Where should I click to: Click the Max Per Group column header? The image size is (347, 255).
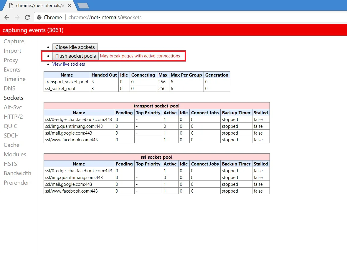click(x=186, y=75)
